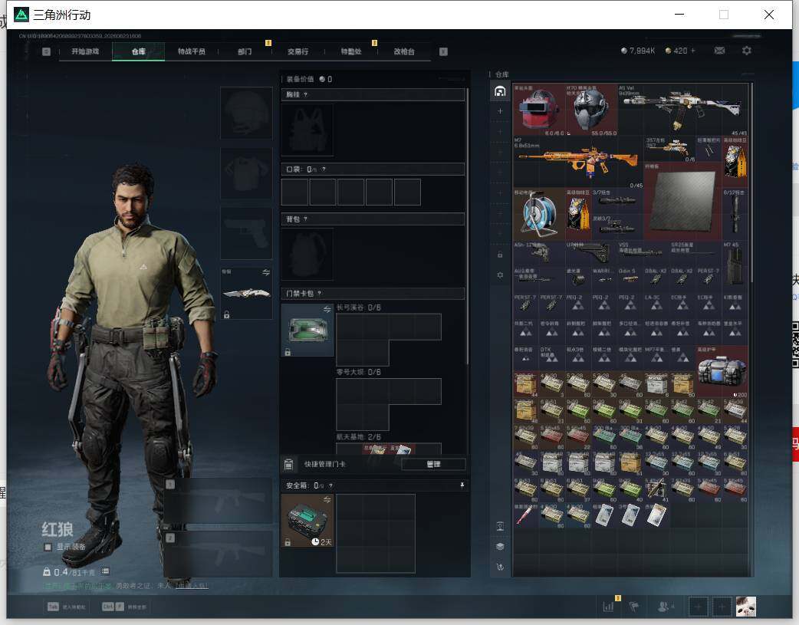Click the empty body armor slot
The height and width of the screenshot is (625, 799).
247,173
